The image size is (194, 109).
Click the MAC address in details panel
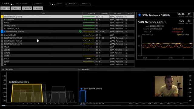tap(157, 26)
